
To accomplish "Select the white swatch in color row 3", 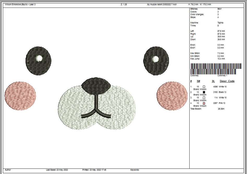I will pos(204,98).
